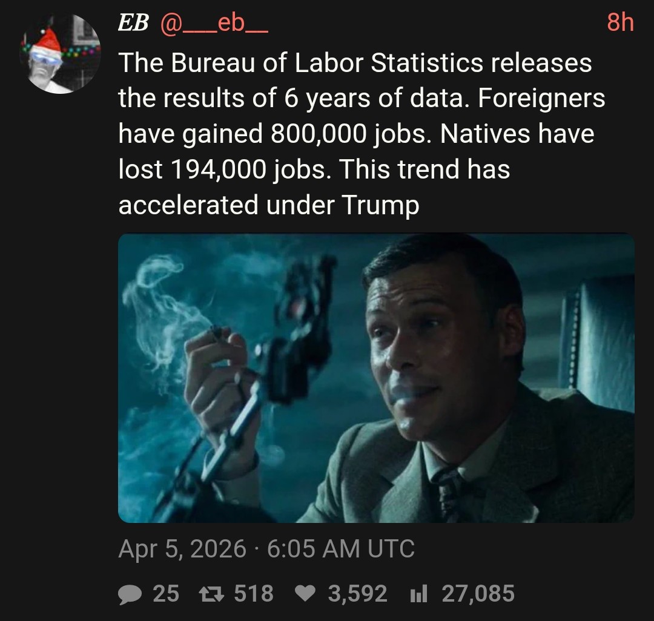Click the retweet count 518
Viewport: 654px width, 621px height.
pos(254,594)
